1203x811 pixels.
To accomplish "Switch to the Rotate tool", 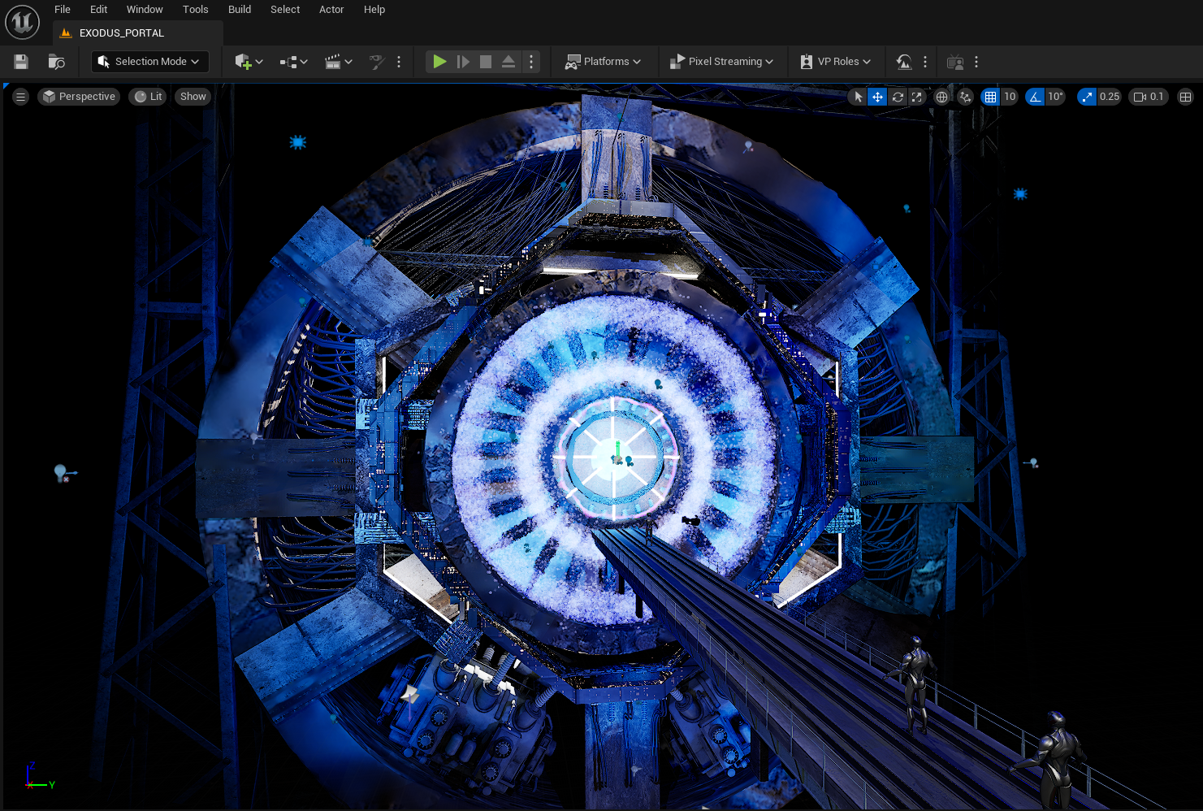I will click(x=898, y=96).
